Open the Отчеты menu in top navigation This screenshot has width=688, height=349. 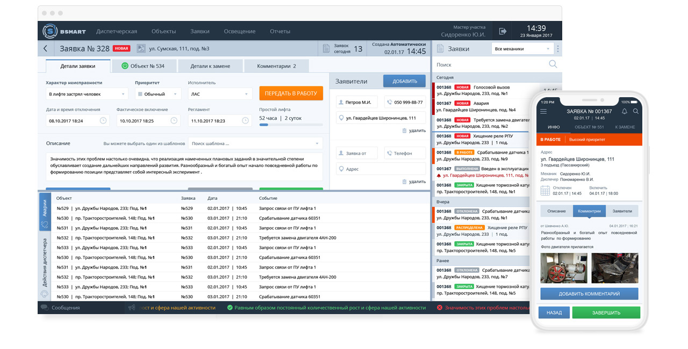click(280, 31)
